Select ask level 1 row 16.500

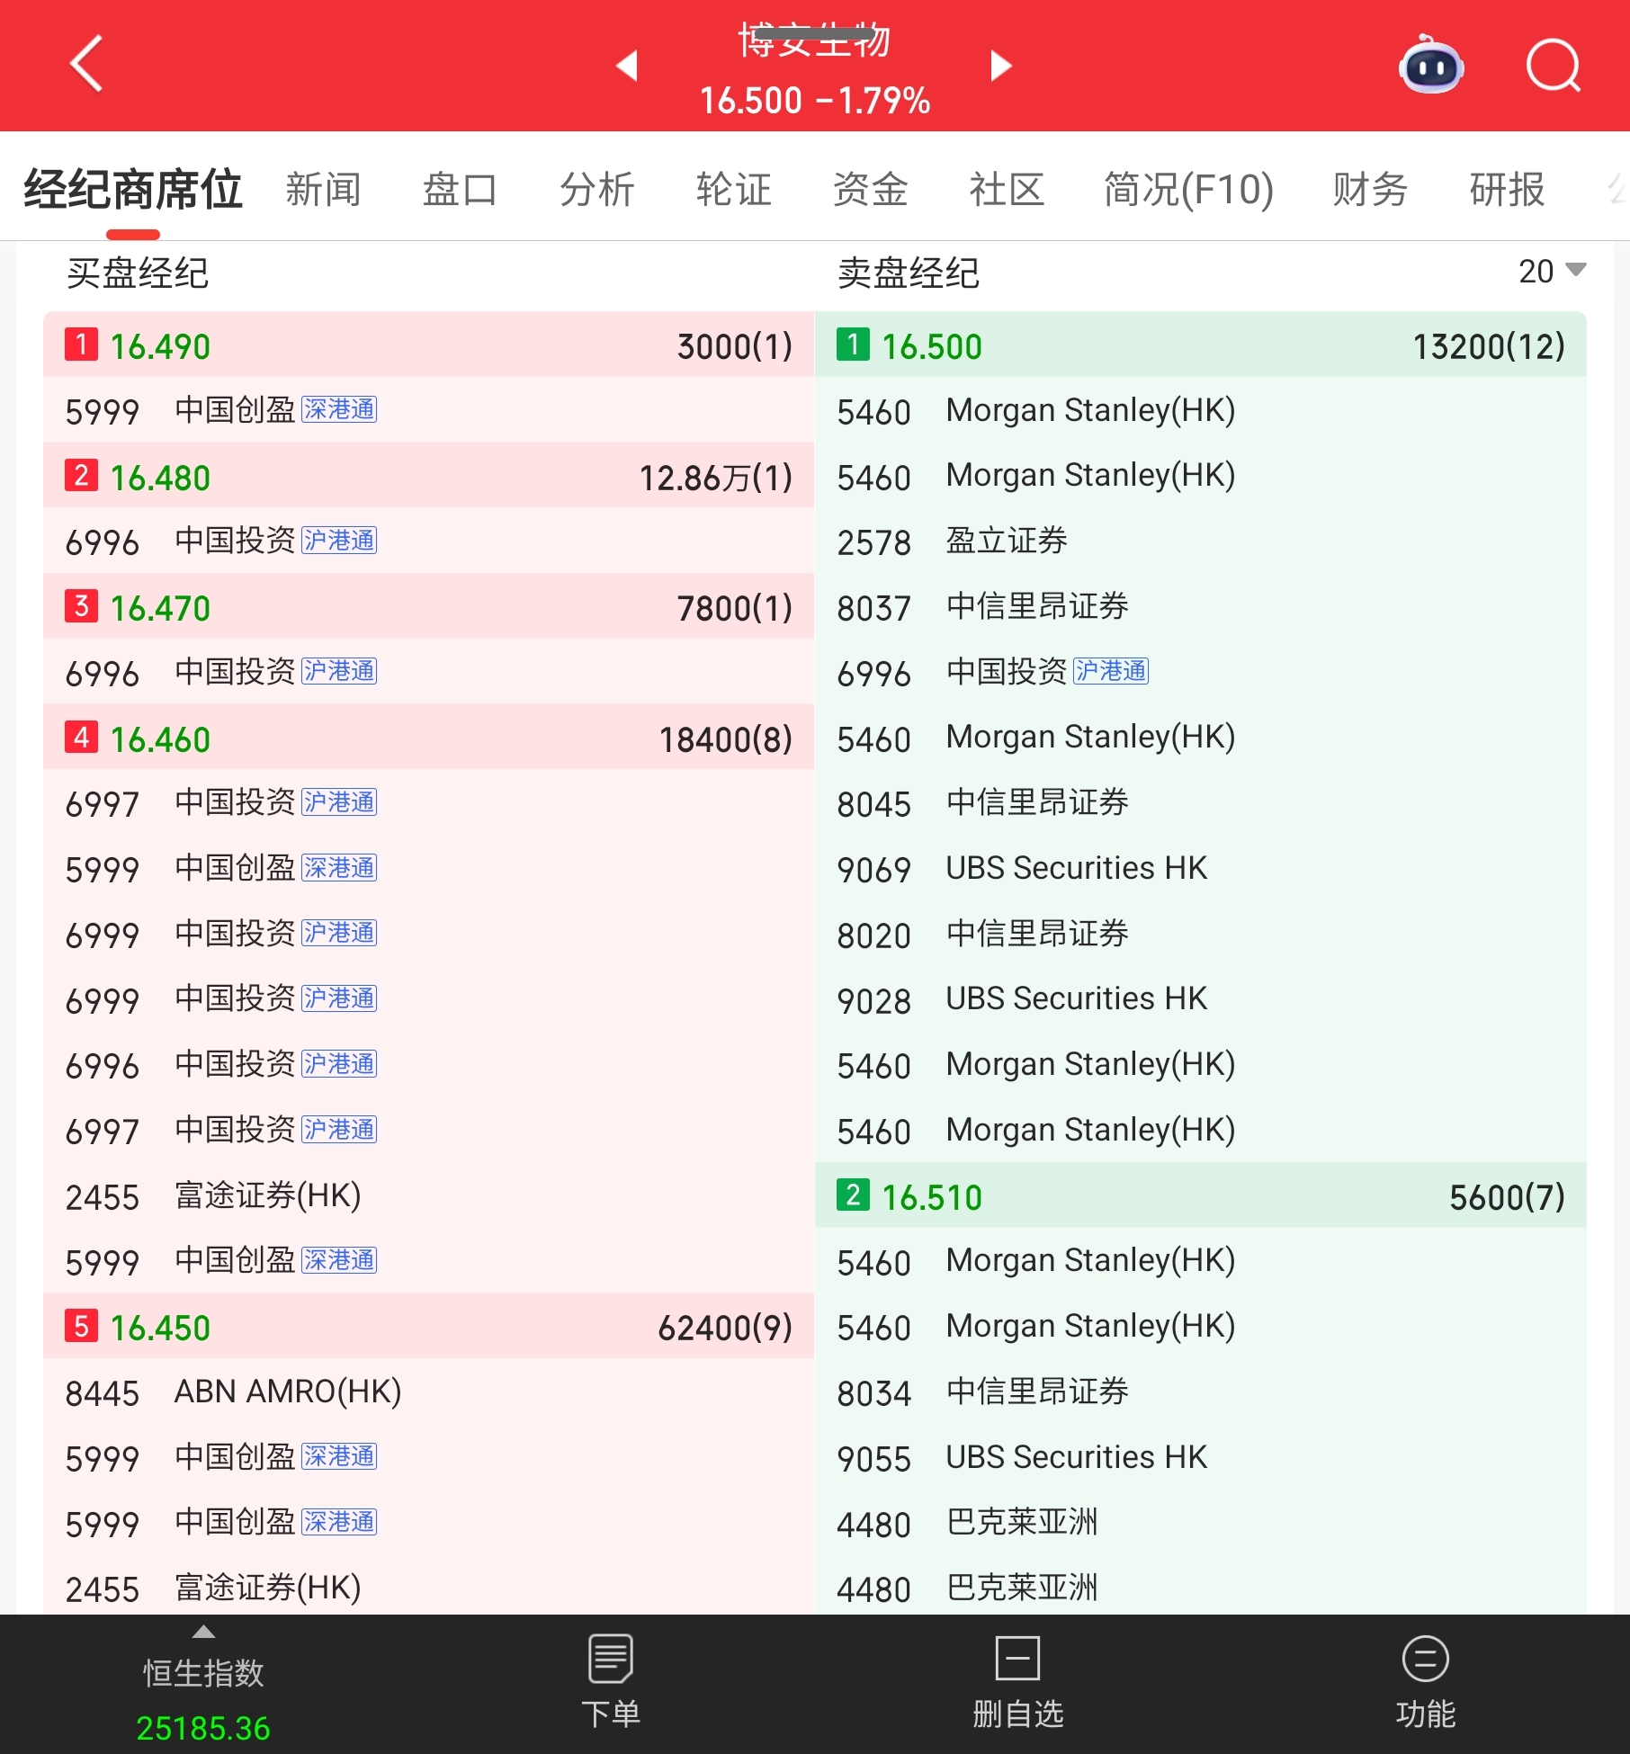click(x=1201, y=345)
